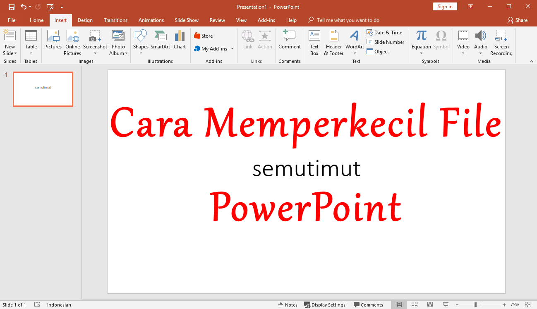Screen dimensions: 537x309
Task: Toggle the Notes pane
Action: pyautogui.click(x=288, y=305)
